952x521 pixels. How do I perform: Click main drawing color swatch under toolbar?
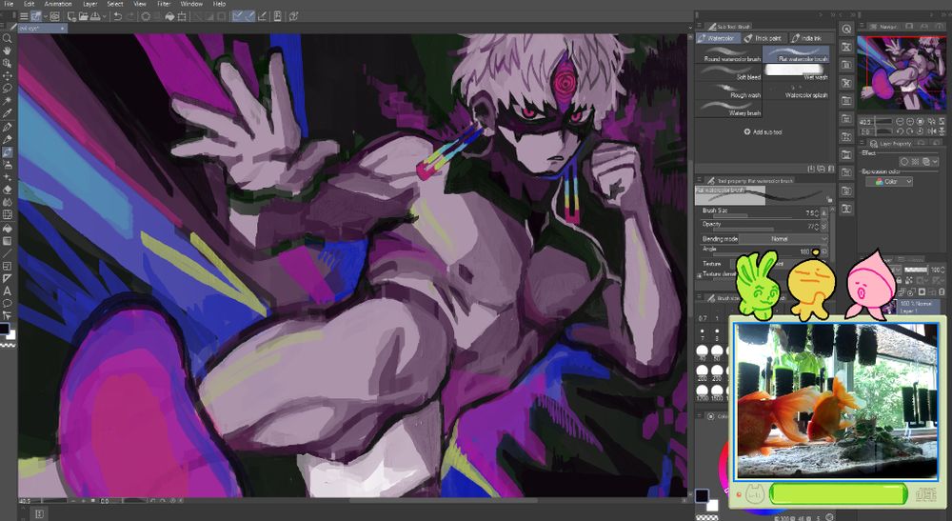[6, 329]
